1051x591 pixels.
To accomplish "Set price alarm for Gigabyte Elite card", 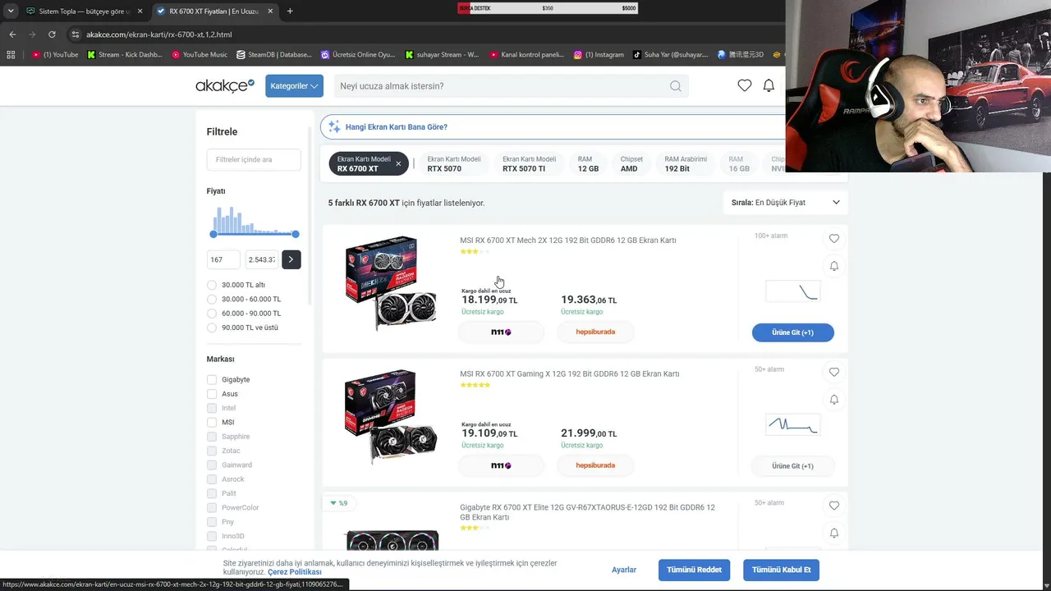I will point(834,534).
